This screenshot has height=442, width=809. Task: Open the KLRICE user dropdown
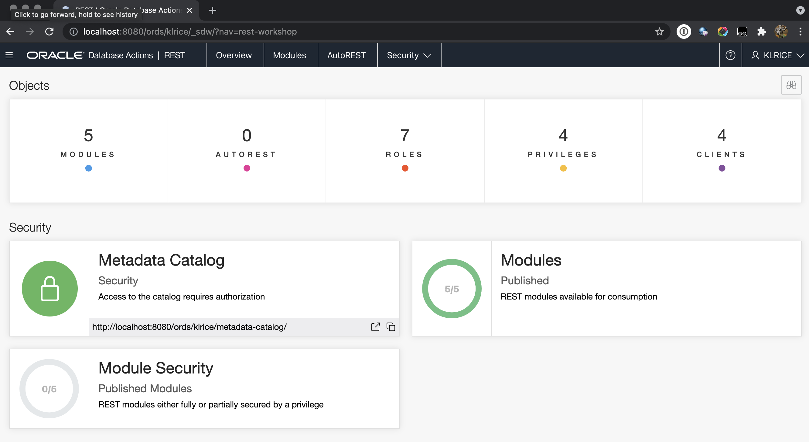pos(777,55)
